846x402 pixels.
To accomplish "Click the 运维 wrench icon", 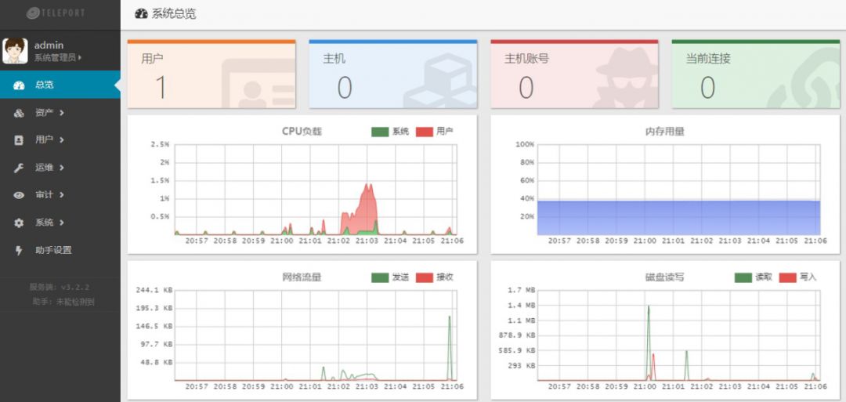I will click(x=19, y=168).
